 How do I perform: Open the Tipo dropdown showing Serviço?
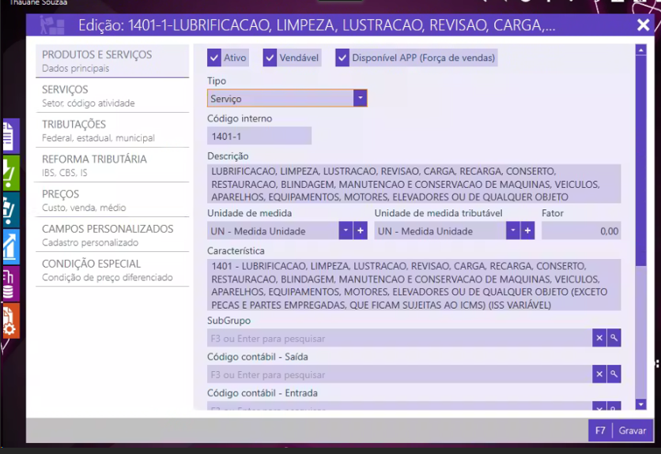360,99
